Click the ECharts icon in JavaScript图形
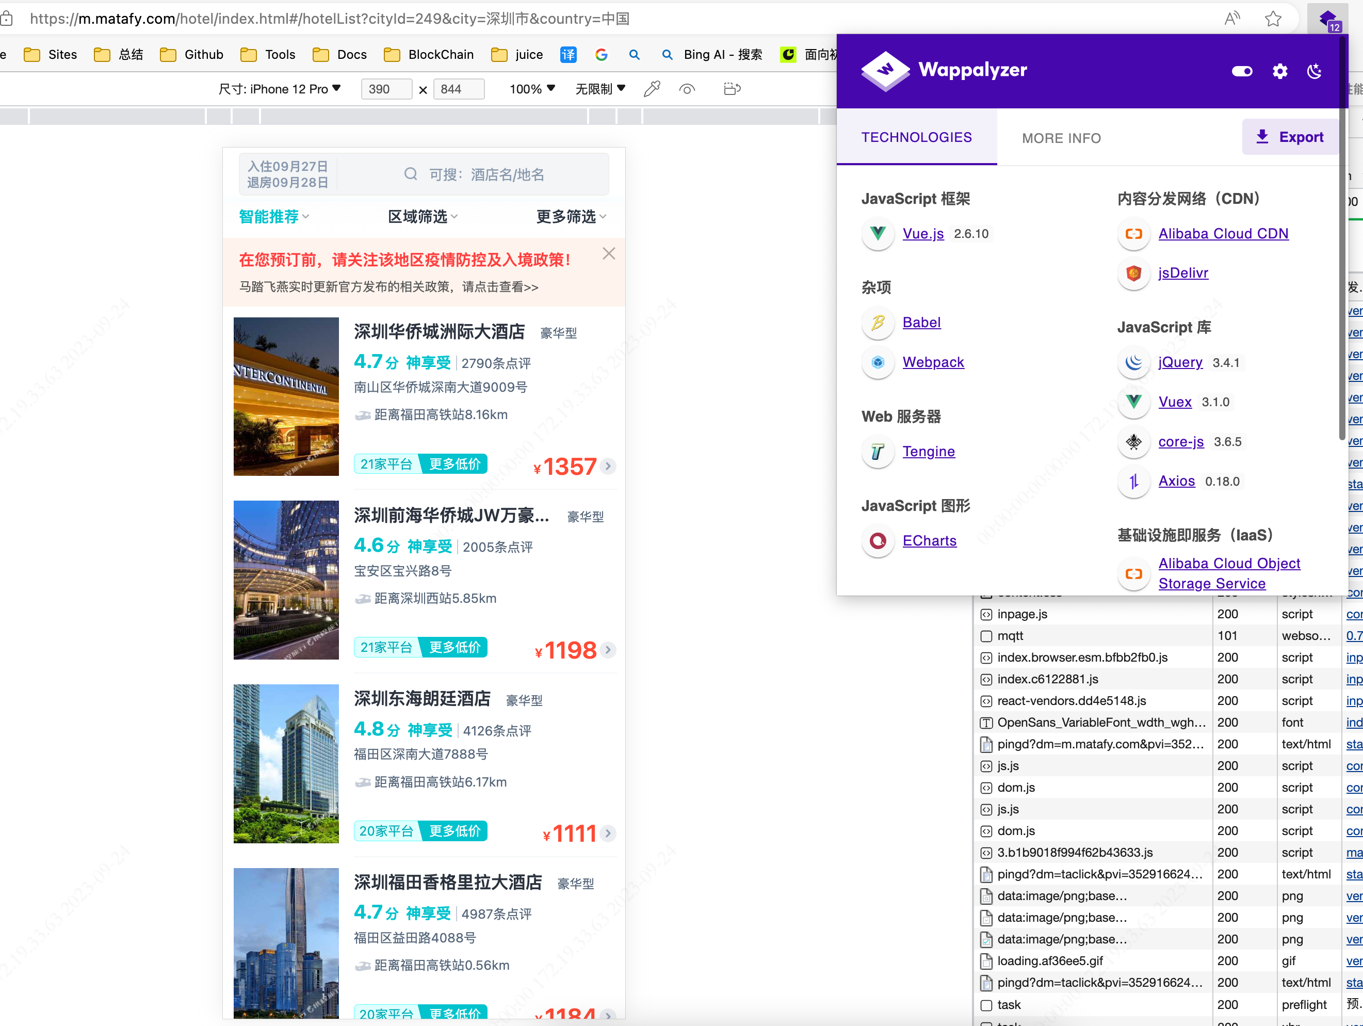The image size is (1363, 1026). click(x=877, y=541)
